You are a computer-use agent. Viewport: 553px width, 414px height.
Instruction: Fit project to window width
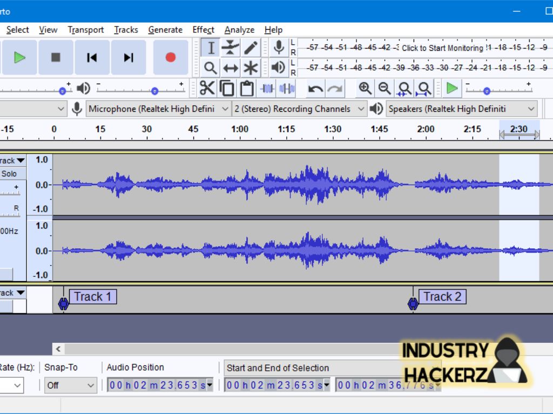click(424, 88)
